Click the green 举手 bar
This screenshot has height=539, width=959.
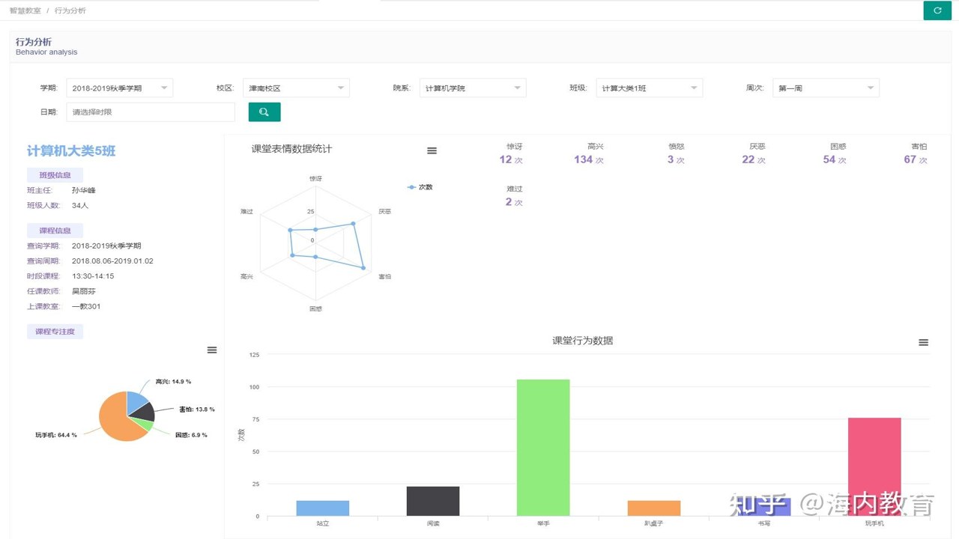point(543,448)
